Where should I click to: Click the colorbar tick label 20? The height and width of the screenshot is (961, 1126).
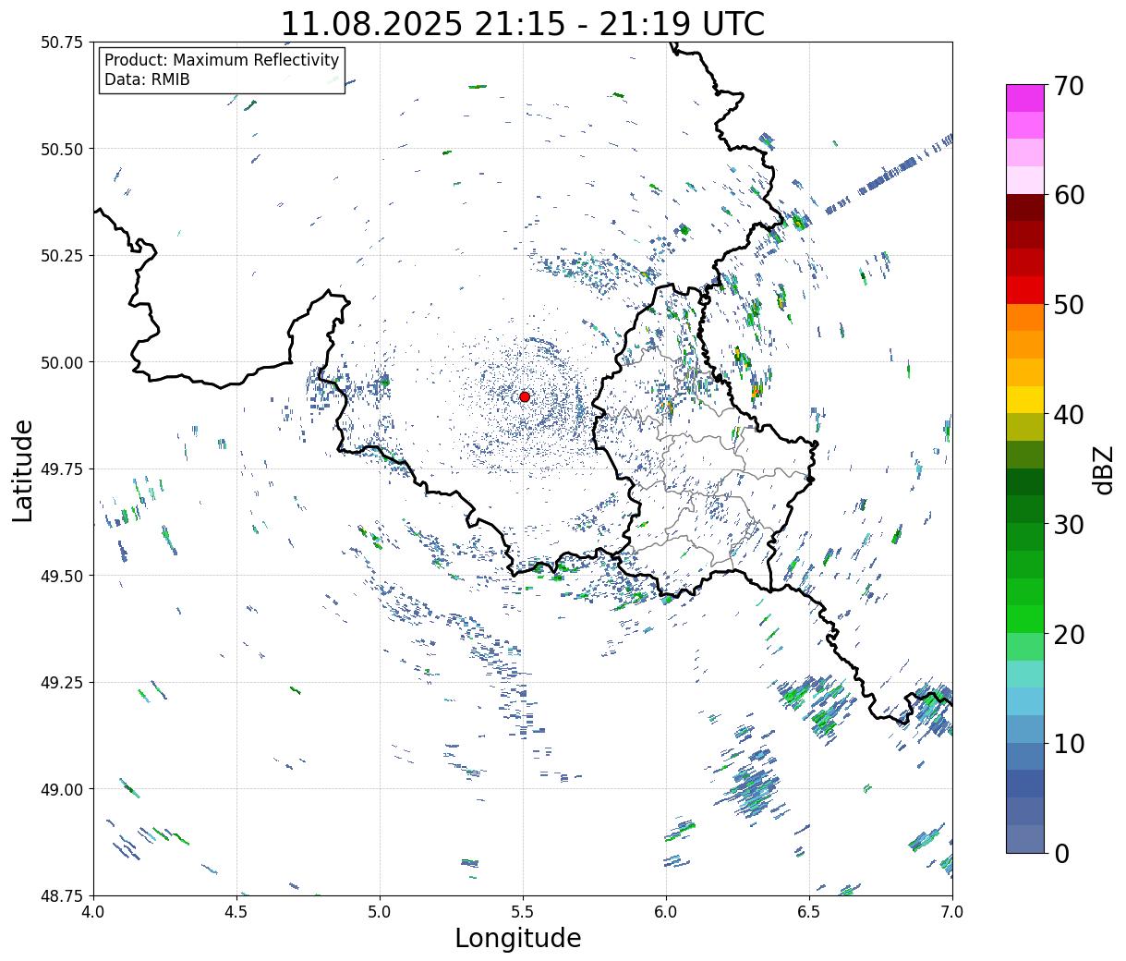(1068, 635)
